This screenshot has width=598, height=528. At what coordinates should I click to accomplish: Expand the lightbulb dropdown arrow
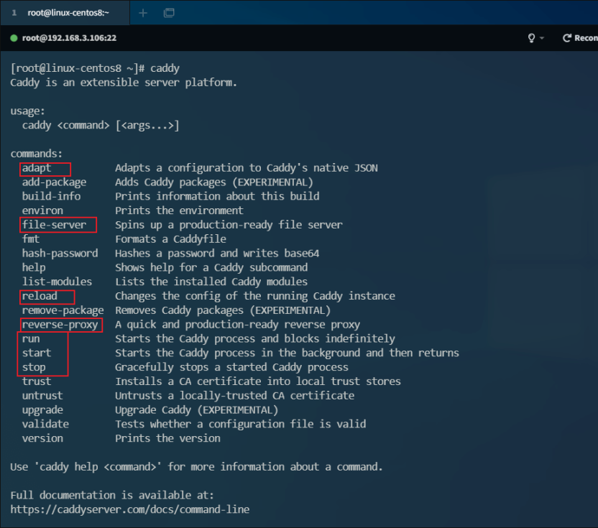[542, 38]
